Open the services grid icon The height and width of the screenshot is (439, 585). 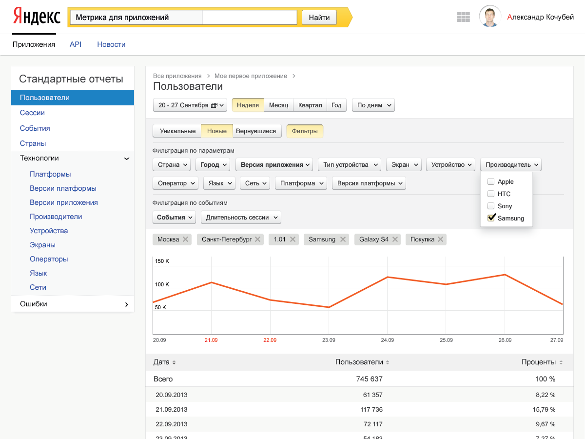point(463,17)
